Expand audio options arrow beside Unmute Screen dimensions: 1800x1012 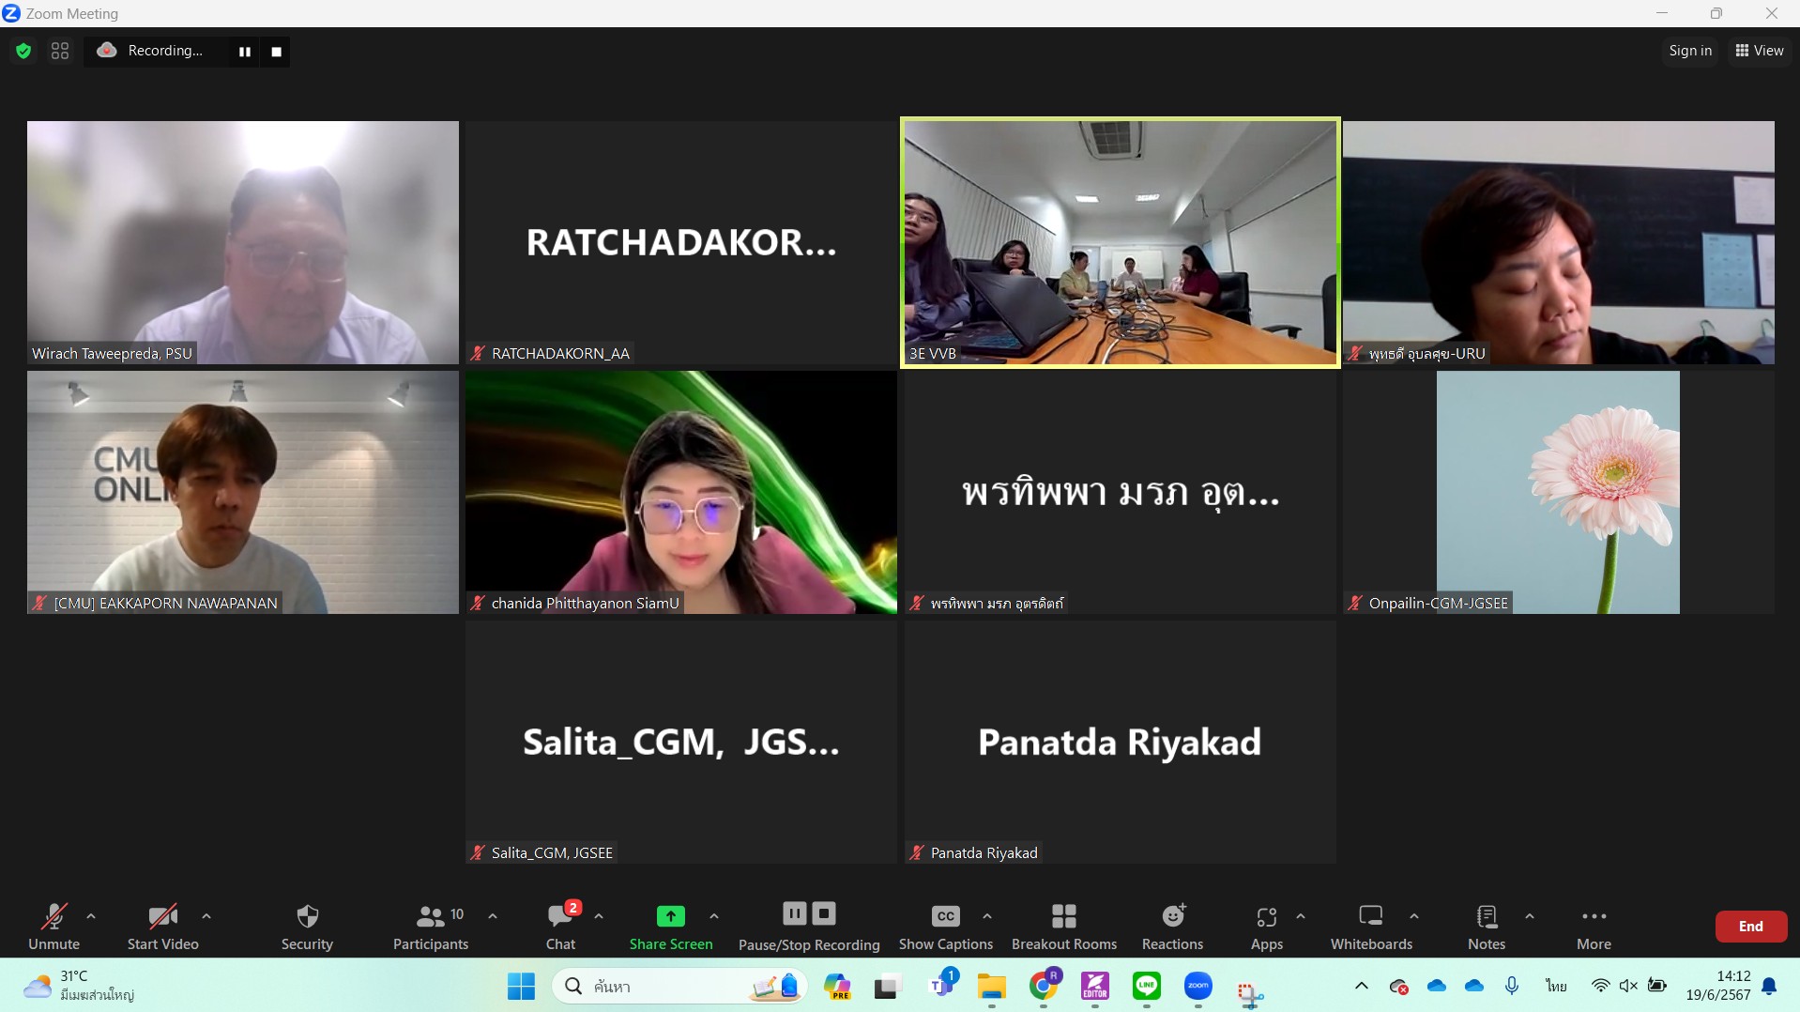(x=91, y=915)
